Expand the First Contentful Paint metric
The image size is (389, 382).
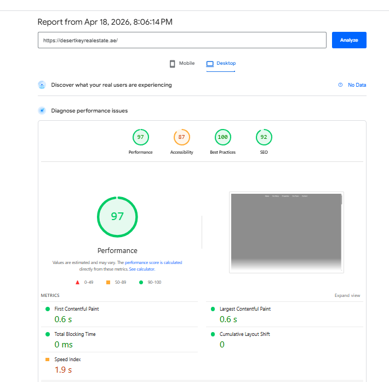point(77,309)
